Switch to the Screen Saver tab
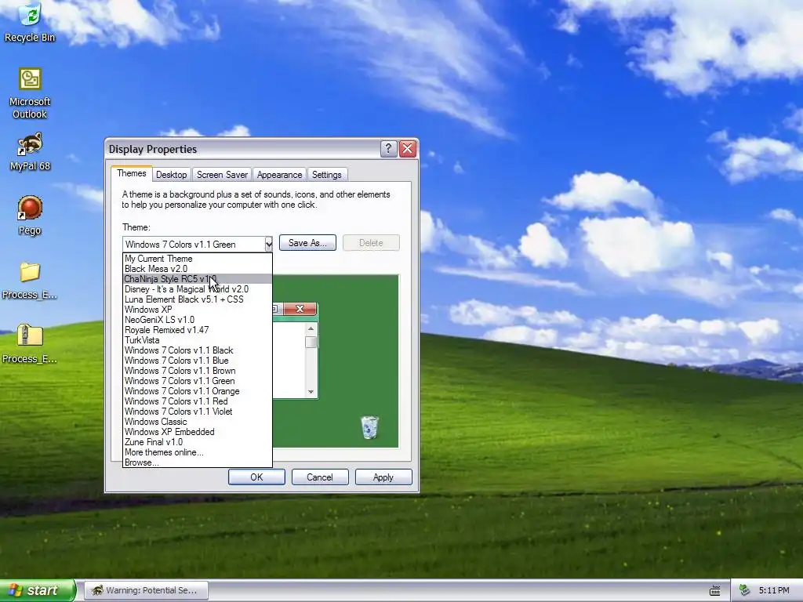Image resolution: width=803 pixels, height=602 pixels. click(x=222, y=175)
